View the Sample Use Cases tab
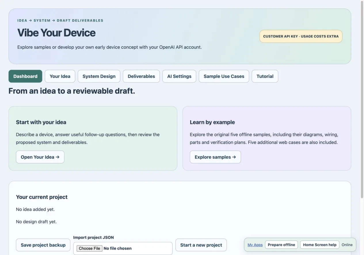 pos(224,76)
